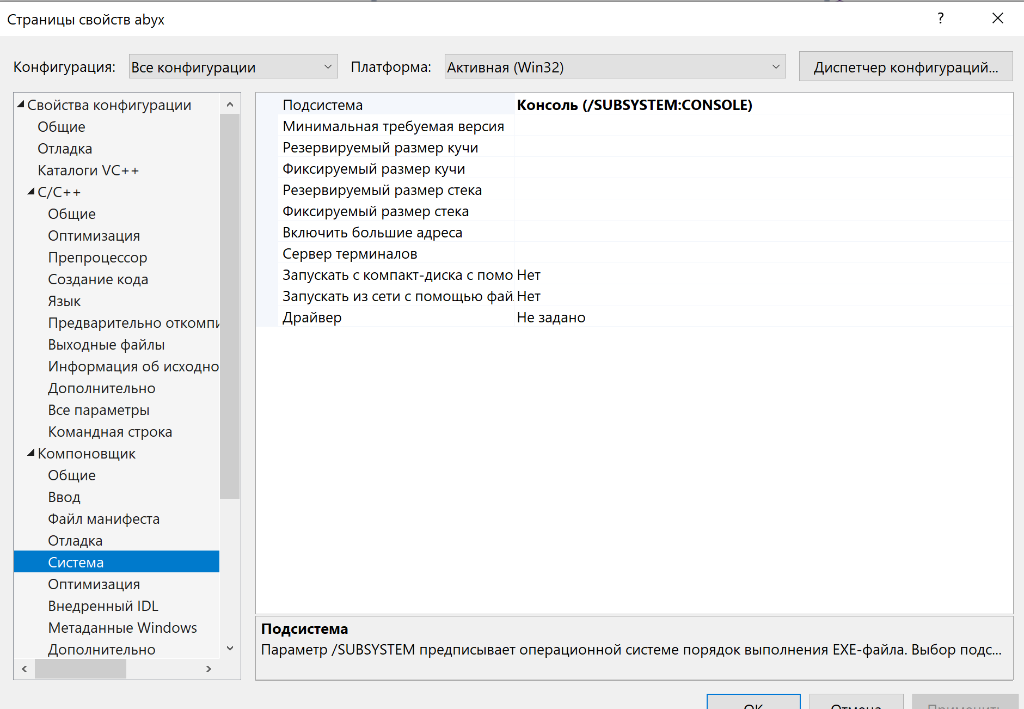Screen dimensions: 1024x709
Task: Open the Командная строка page
Action: point(110,432)
